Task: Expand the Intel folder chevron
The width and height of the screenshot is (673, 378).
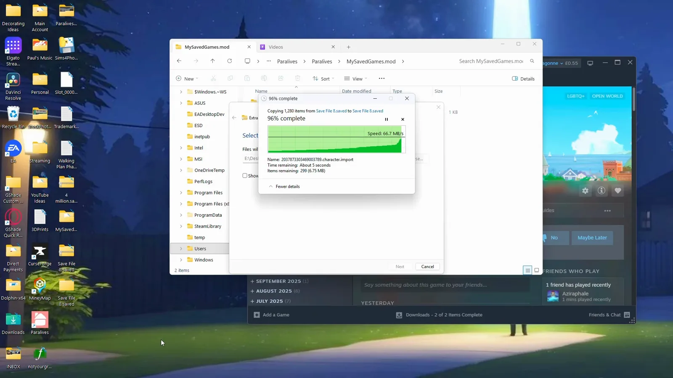Action: [181, 148]
